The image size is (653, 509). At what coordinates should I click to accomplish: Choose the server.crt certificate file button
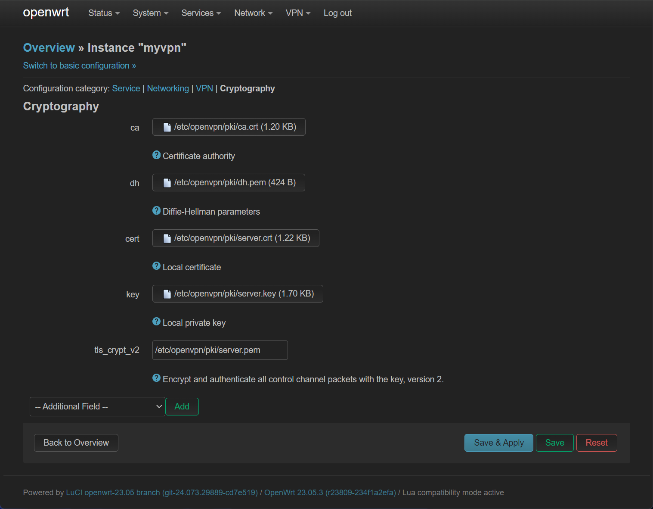tap(235, 238)
